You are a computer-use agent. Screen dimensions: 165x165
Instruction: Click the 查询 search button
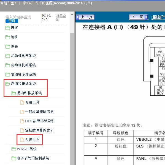tap(12, 21)
